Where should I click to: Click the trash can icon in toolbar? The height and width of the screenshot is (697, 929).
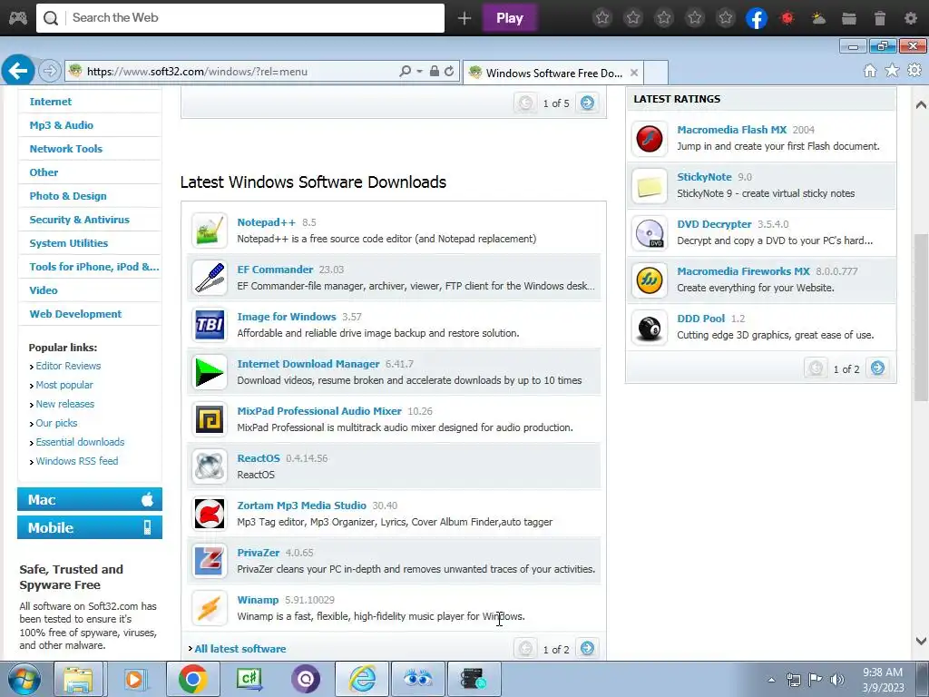coord(880,18)
